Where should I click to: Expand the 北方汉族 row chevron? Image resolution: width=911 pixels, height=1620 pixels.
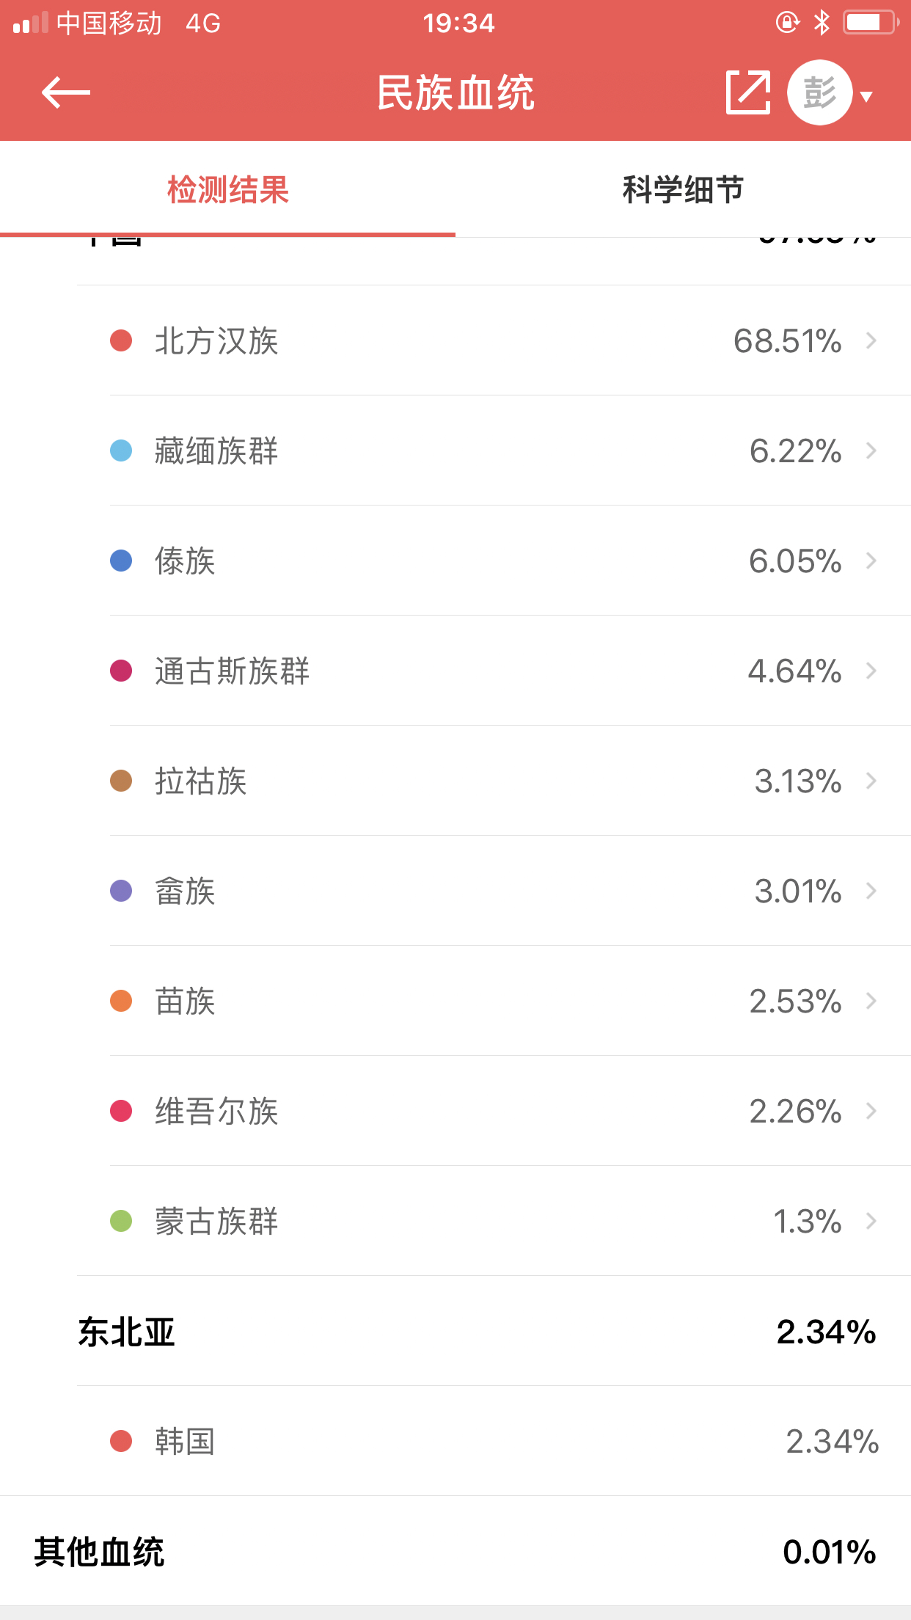click(x=871, y=340)
